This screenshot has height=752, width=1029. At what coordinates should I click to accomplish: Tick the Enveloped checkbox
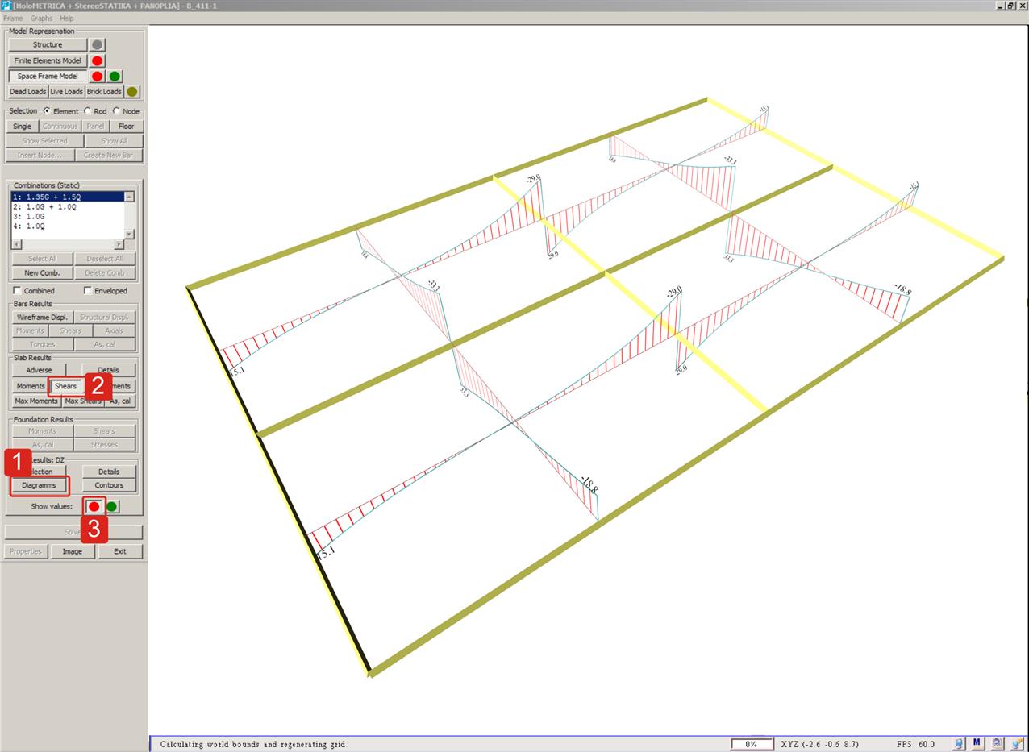click(x=88, y=291)
